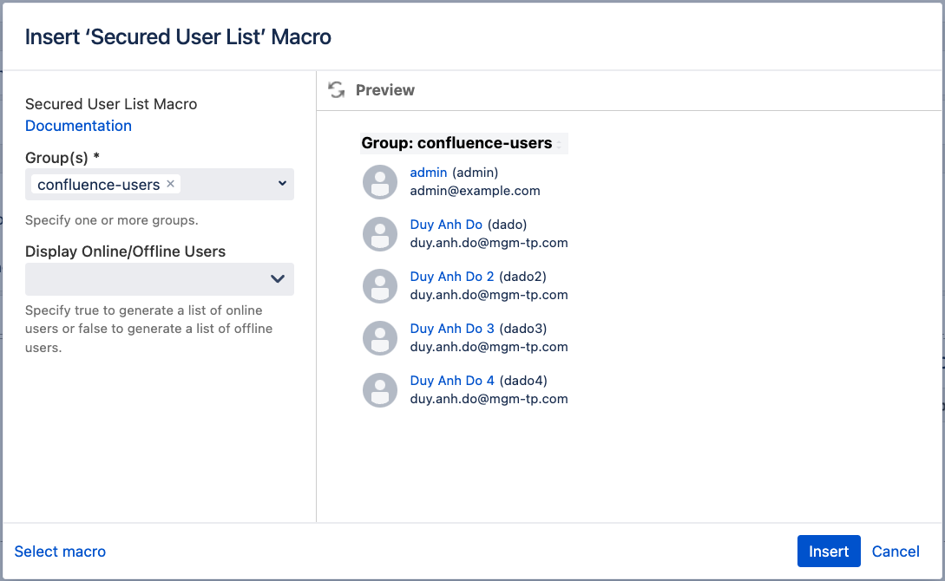Click inside the Group(s) input field

tap(226, 184)
